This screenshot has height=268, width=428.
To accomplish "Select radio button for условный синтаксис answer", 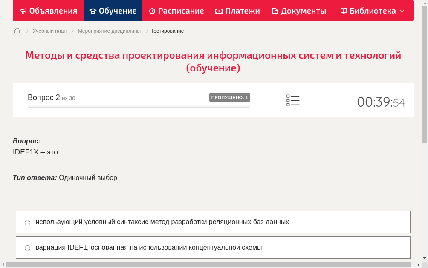I will (27, 222).
